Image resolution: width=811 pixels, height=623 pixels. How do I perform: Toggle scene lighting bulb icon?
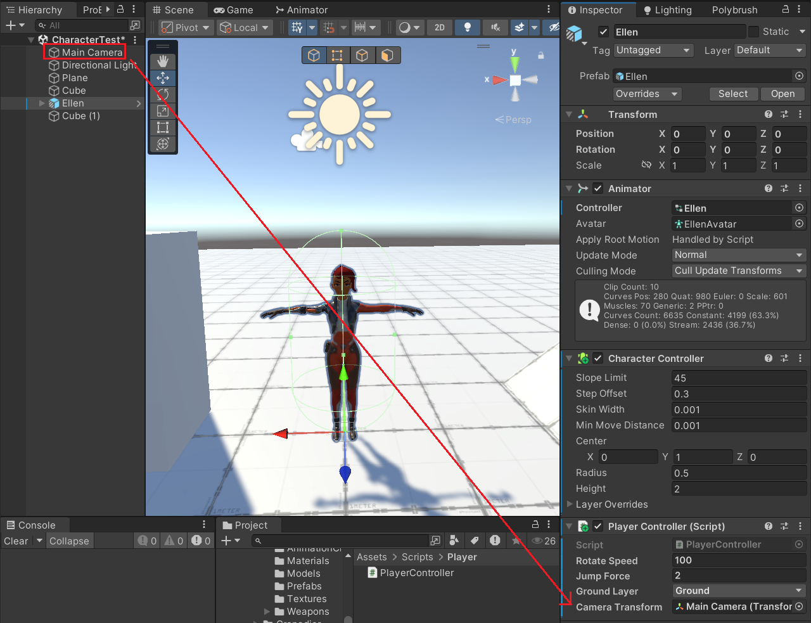(468, 27)
